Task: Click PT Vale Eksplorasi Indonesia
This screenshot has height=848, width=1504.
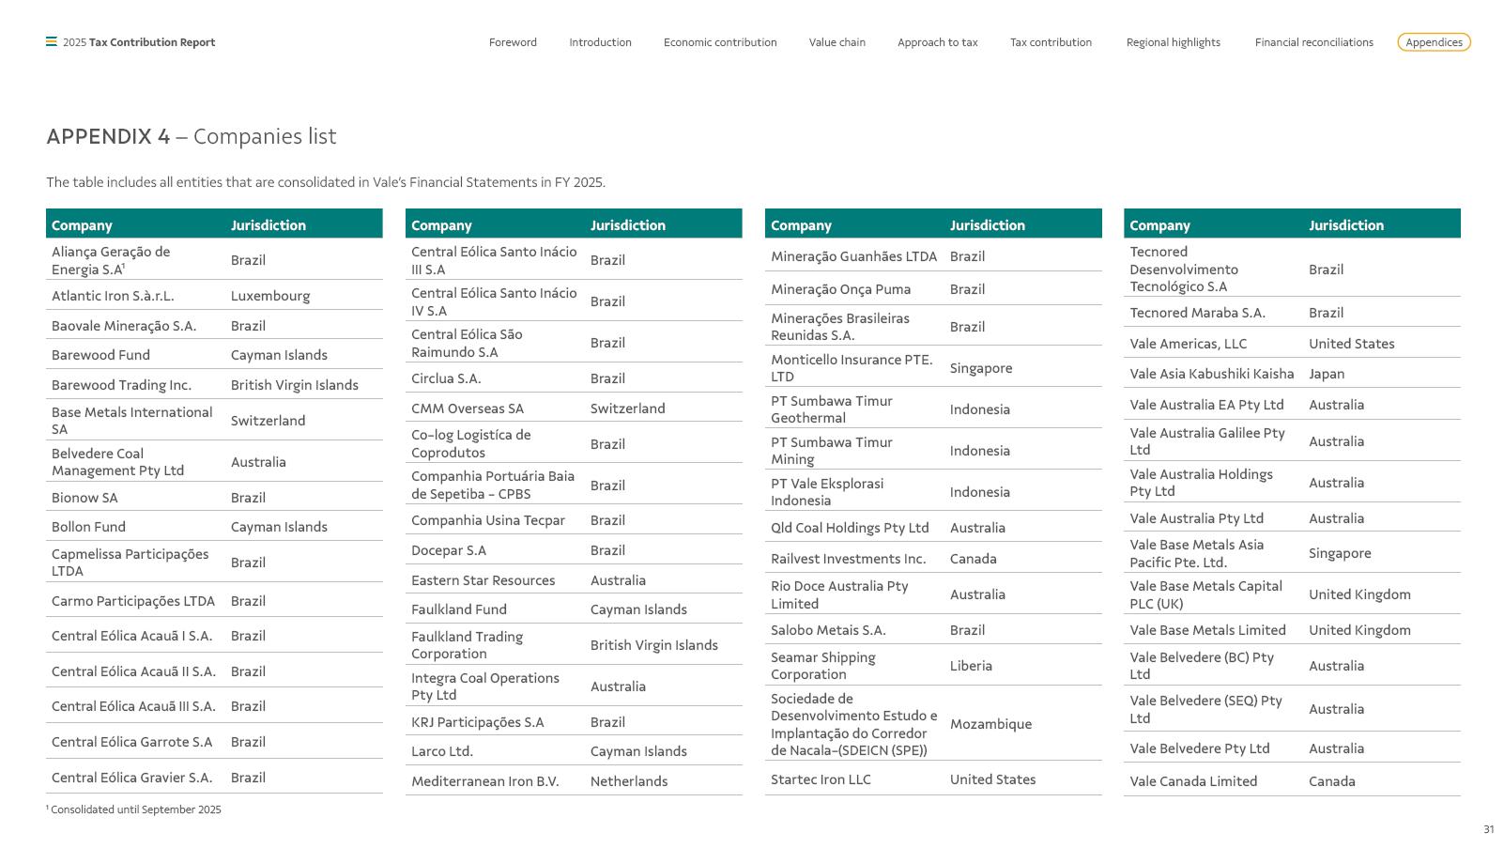Action: click(x=827, y=492)
